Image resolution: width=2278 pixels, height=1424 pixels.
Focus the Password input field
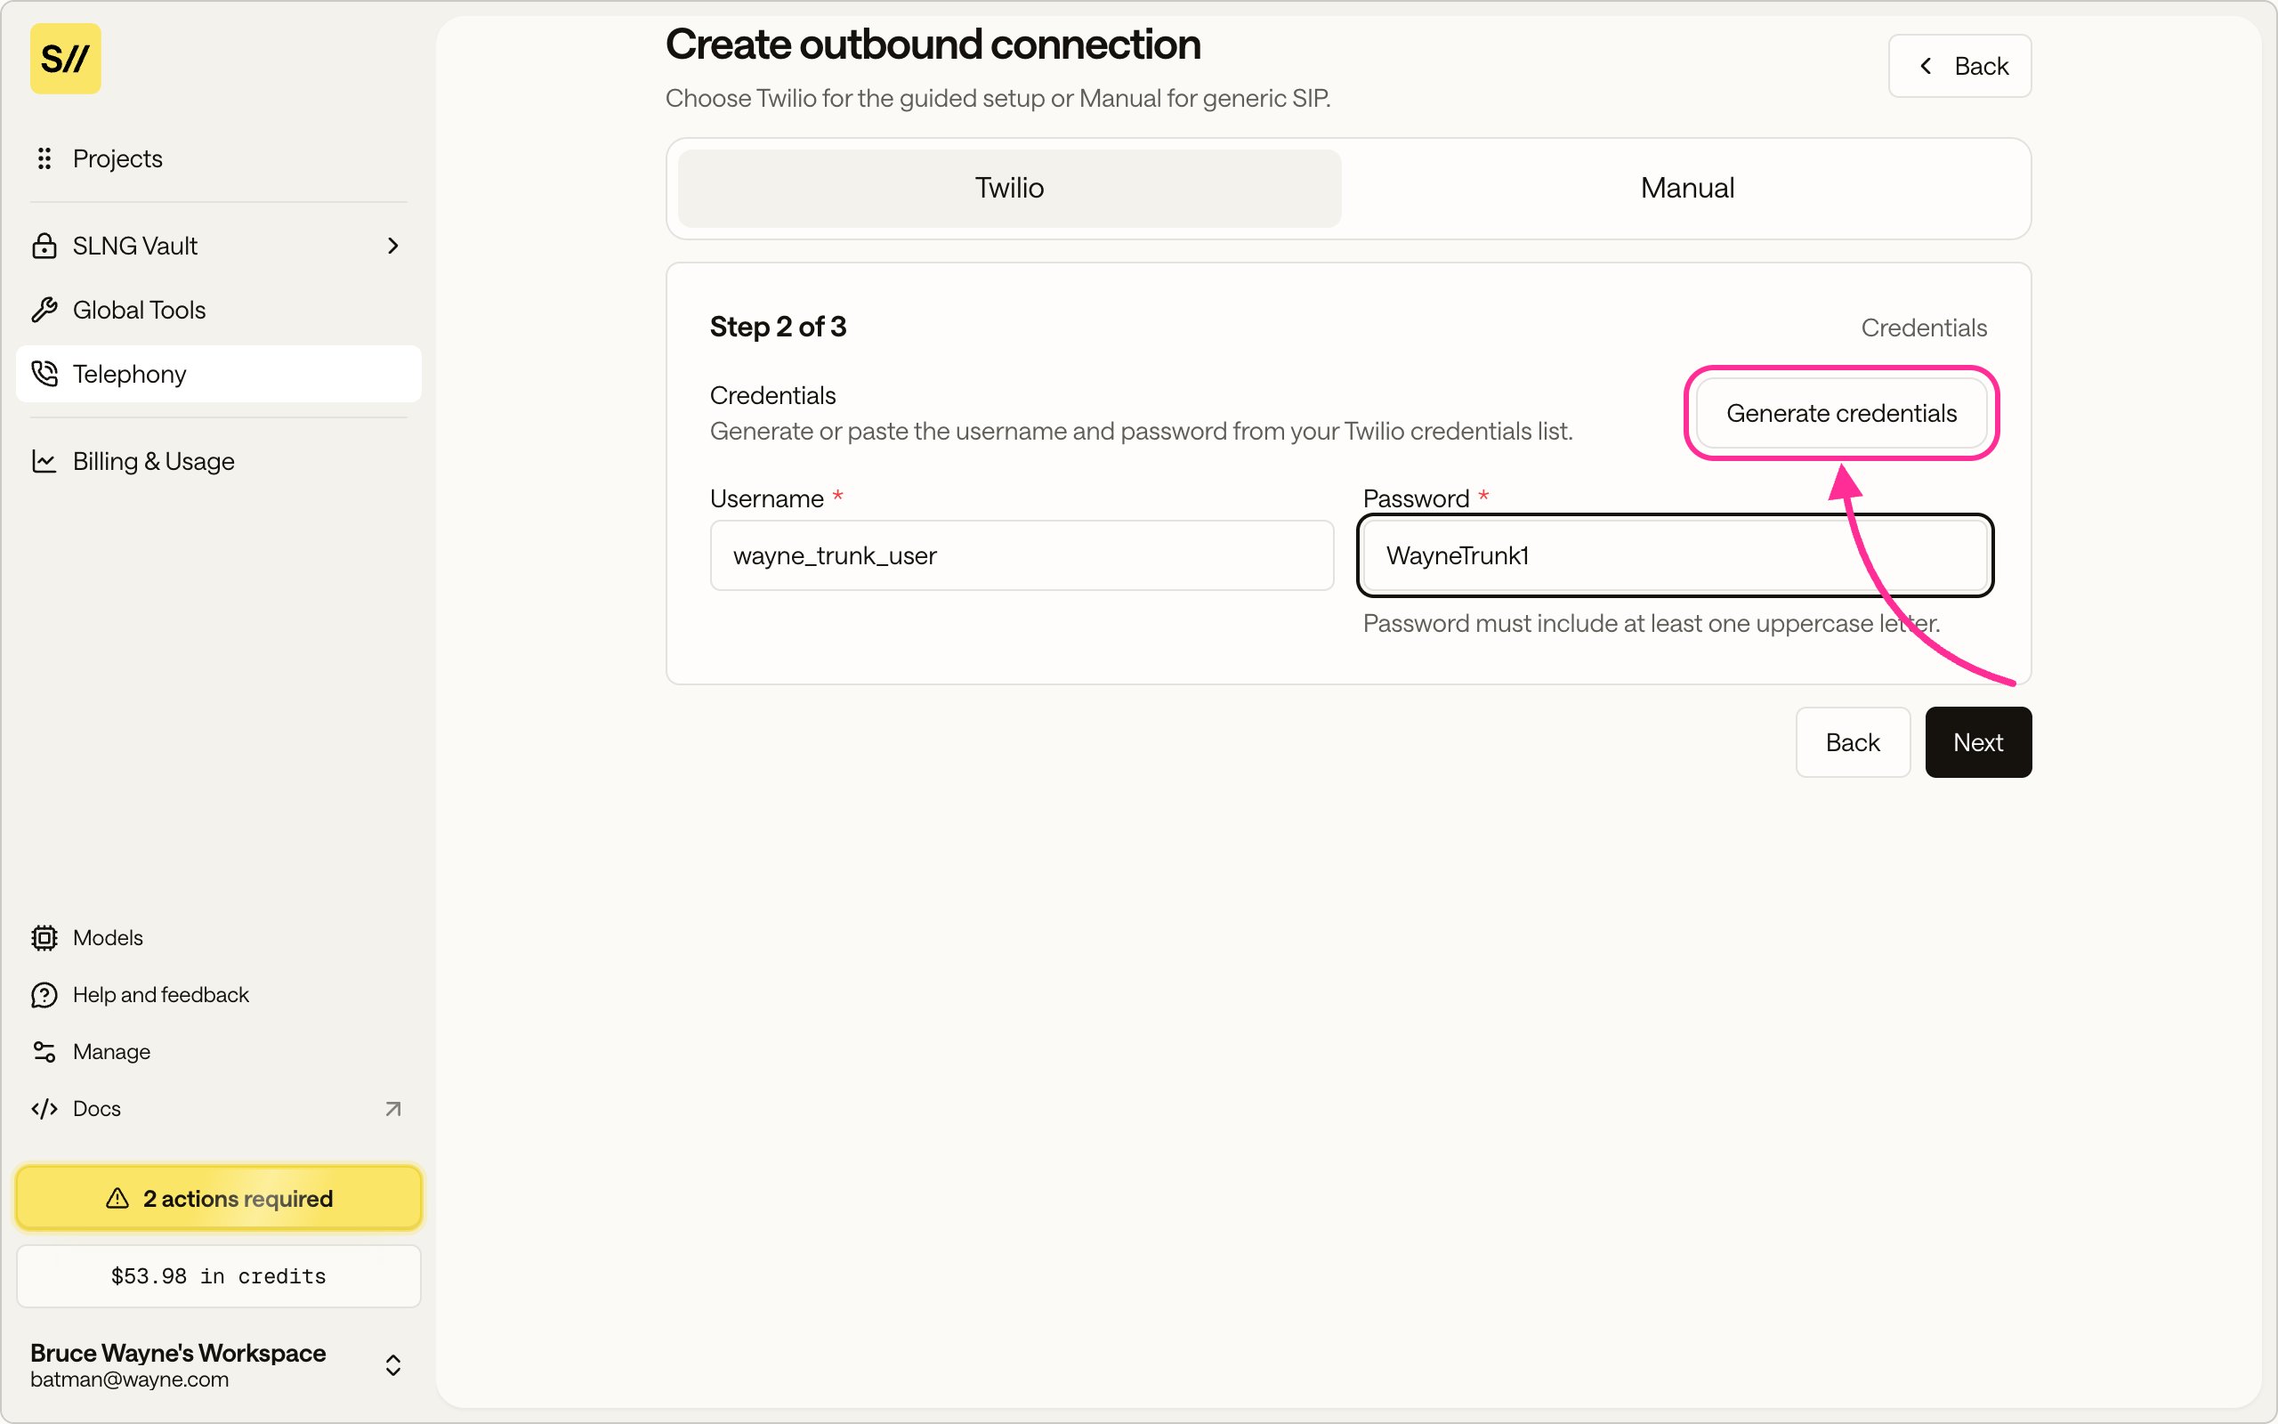point(1675,555)
